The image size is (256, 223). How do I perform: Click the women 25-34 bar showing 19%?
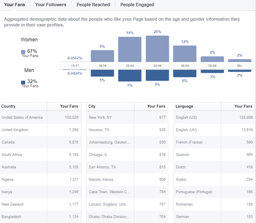[x=130, y=49]
